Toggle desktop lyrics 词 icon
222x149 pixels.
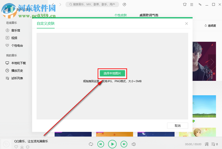tap(206, 144)
